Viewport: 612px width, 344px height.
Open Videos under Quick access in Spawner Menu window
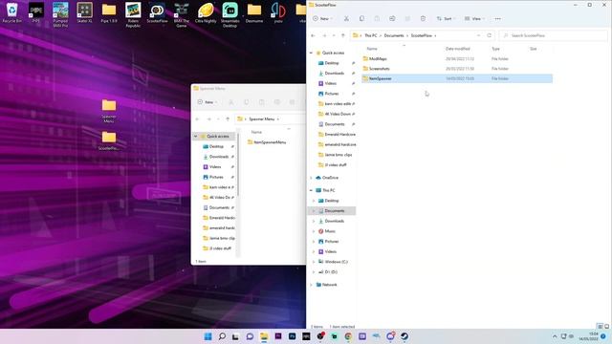click(215, 167)
